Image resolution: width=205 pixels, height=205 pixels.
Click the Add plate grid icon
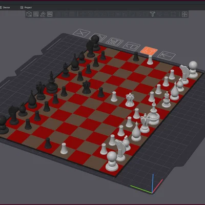(36, 14)
